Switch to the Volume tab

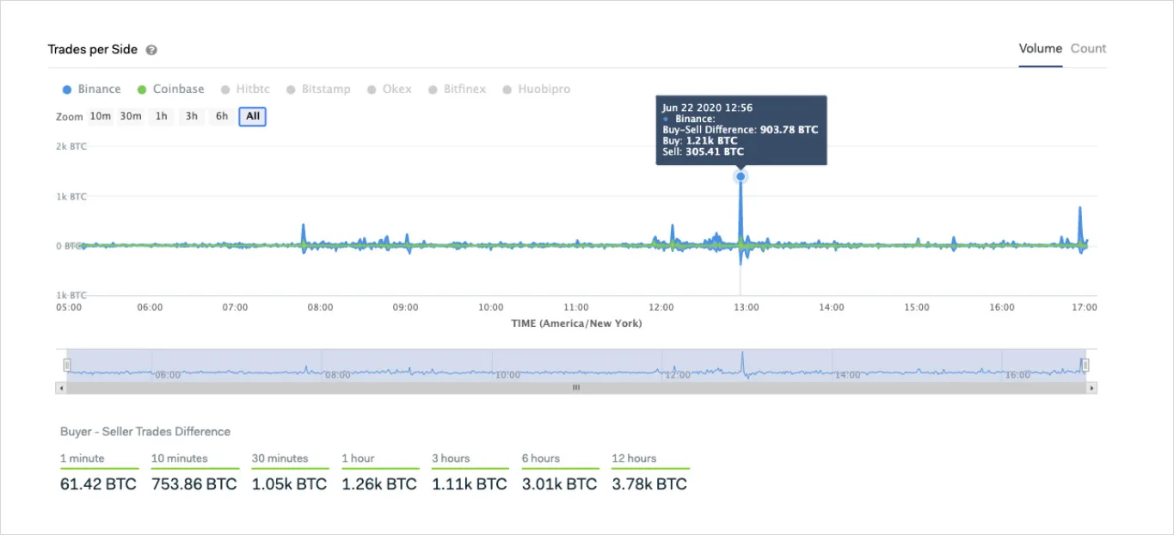[1041, 49]
